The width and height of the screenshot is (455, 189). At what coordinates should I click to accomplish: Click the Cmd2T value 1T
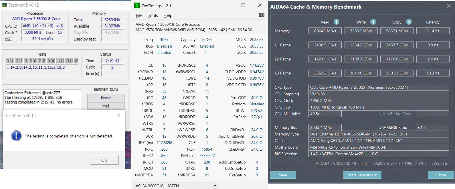pos(207,52)
